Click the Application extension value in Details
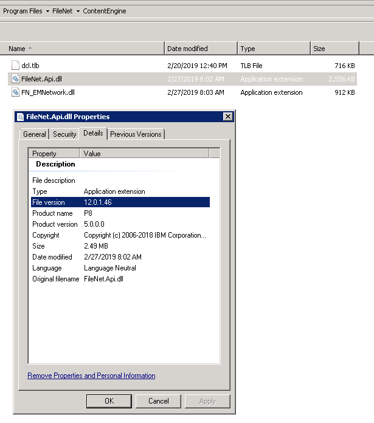This screenshot has width=374, height=423. tap(114, 191)
